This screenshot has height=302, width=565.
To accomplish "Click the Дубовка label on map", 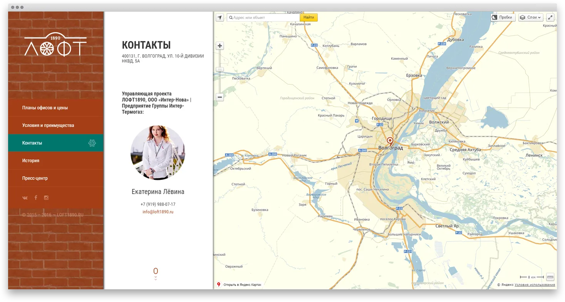I will [x=456, y=40].
